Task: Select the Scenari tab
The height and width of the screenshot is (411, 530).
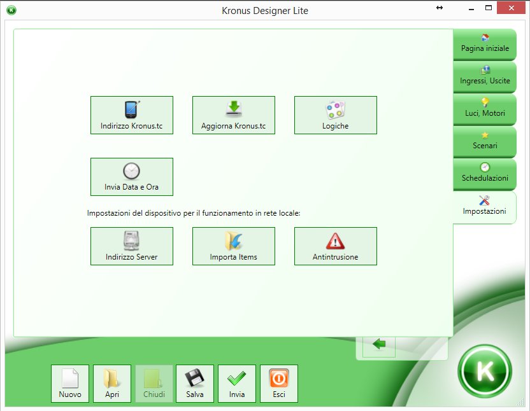Action: click(485, 142)
